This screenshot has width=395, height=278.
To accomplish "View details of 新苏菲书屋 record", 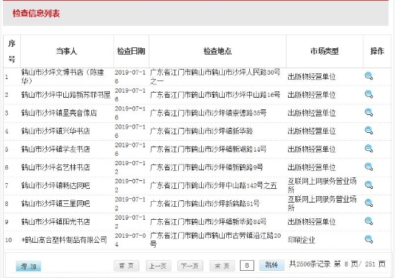I will click(368, 94).
